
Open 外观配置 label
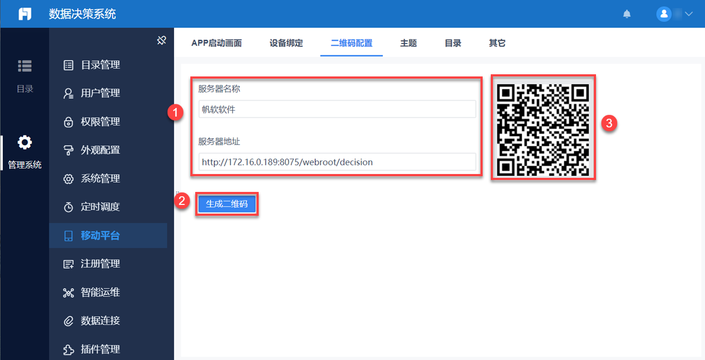tap(100, 150)
